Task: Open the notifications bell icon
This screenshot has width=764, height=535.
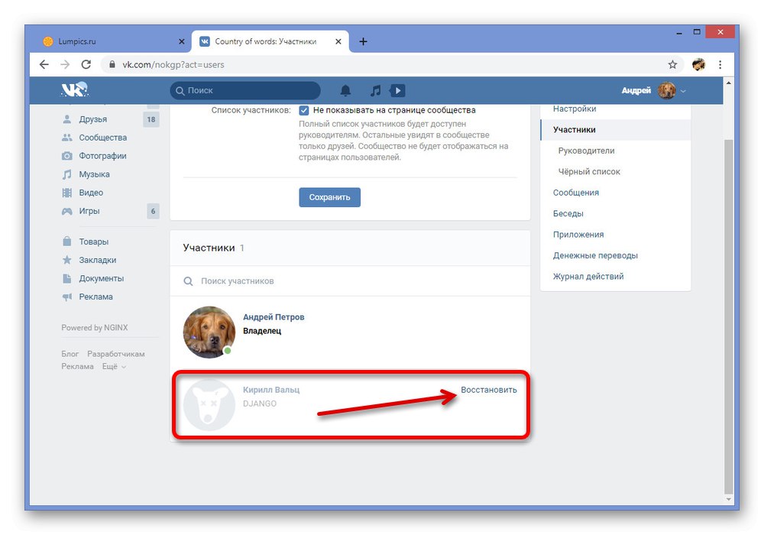Action: point(345,91)
